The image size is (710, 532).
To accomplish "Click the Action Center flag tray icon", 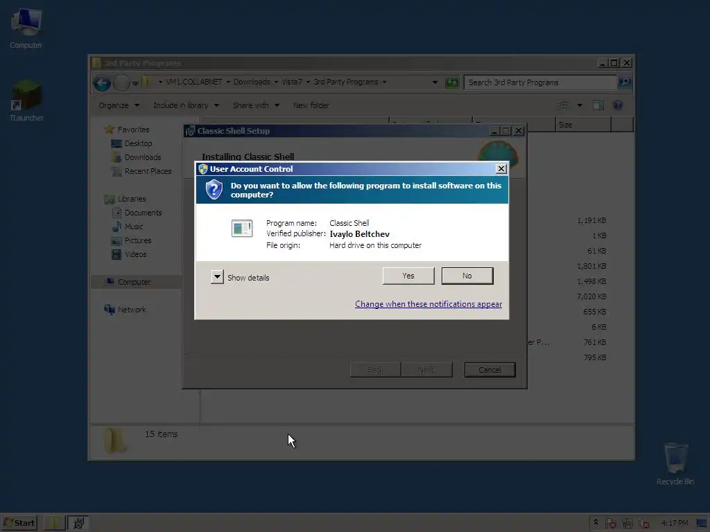I will click(x=610, y=524).
